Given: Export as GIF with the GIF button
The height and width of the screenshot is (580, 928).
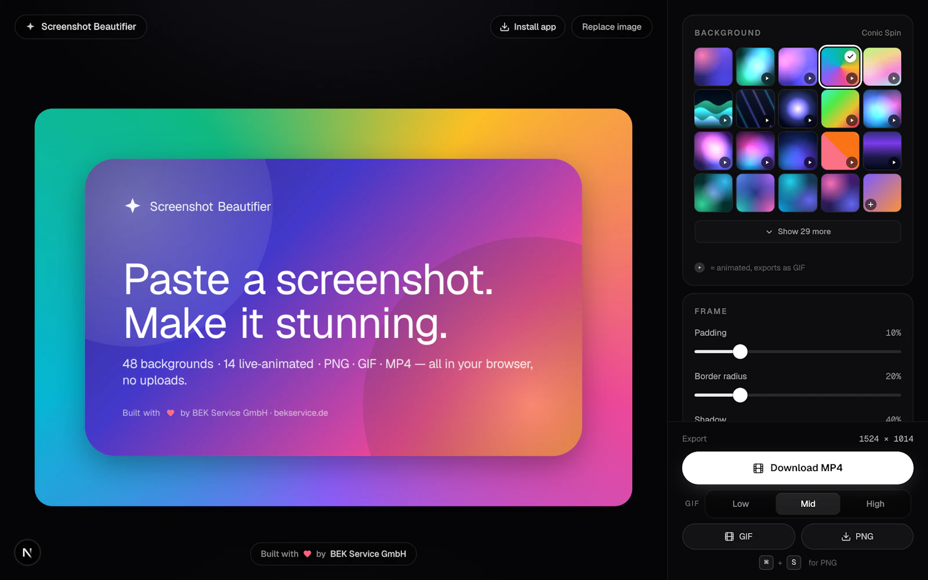Looking at the screenshot, I should pyautogui.click(x=738, y=536).
